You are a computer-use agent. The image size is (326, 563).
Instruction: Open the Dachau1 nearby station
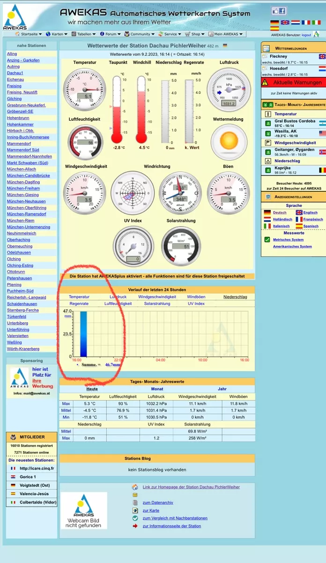(15, 73)
